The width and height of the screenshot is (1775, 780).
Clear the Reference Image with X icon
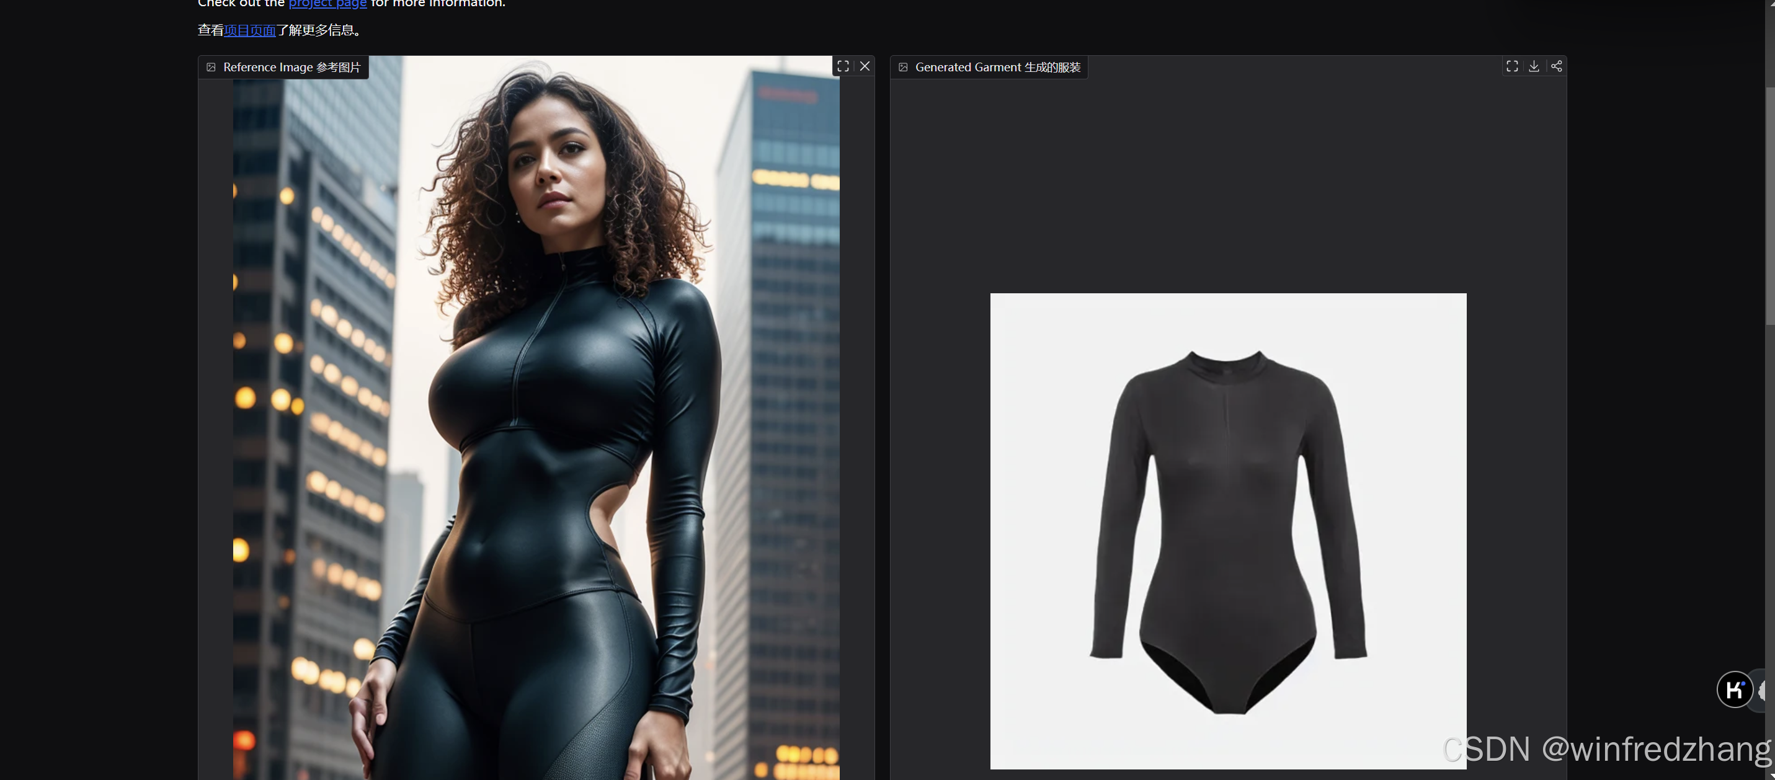[x=865, y=66]
